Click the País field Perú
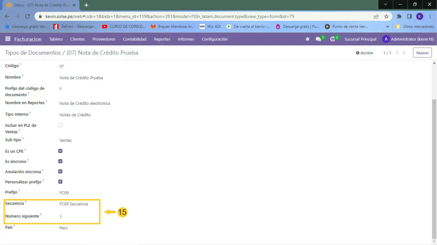This screenshot has width=437, height=245. pyautogui.click(x=63, y=228)
